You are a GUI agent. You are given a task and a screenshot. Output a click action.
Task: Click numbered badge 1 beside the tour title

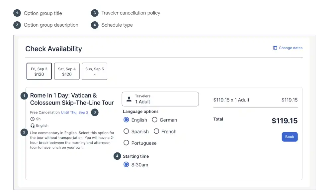(24, 96)
